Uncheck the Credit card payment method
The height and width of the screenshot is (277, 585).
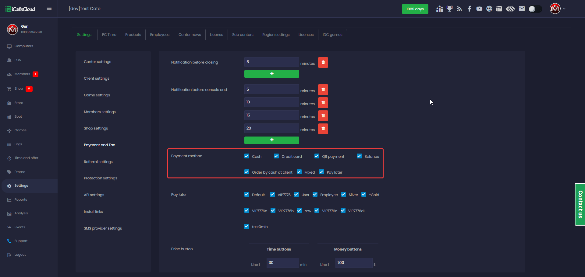click(x=276, y=156)
